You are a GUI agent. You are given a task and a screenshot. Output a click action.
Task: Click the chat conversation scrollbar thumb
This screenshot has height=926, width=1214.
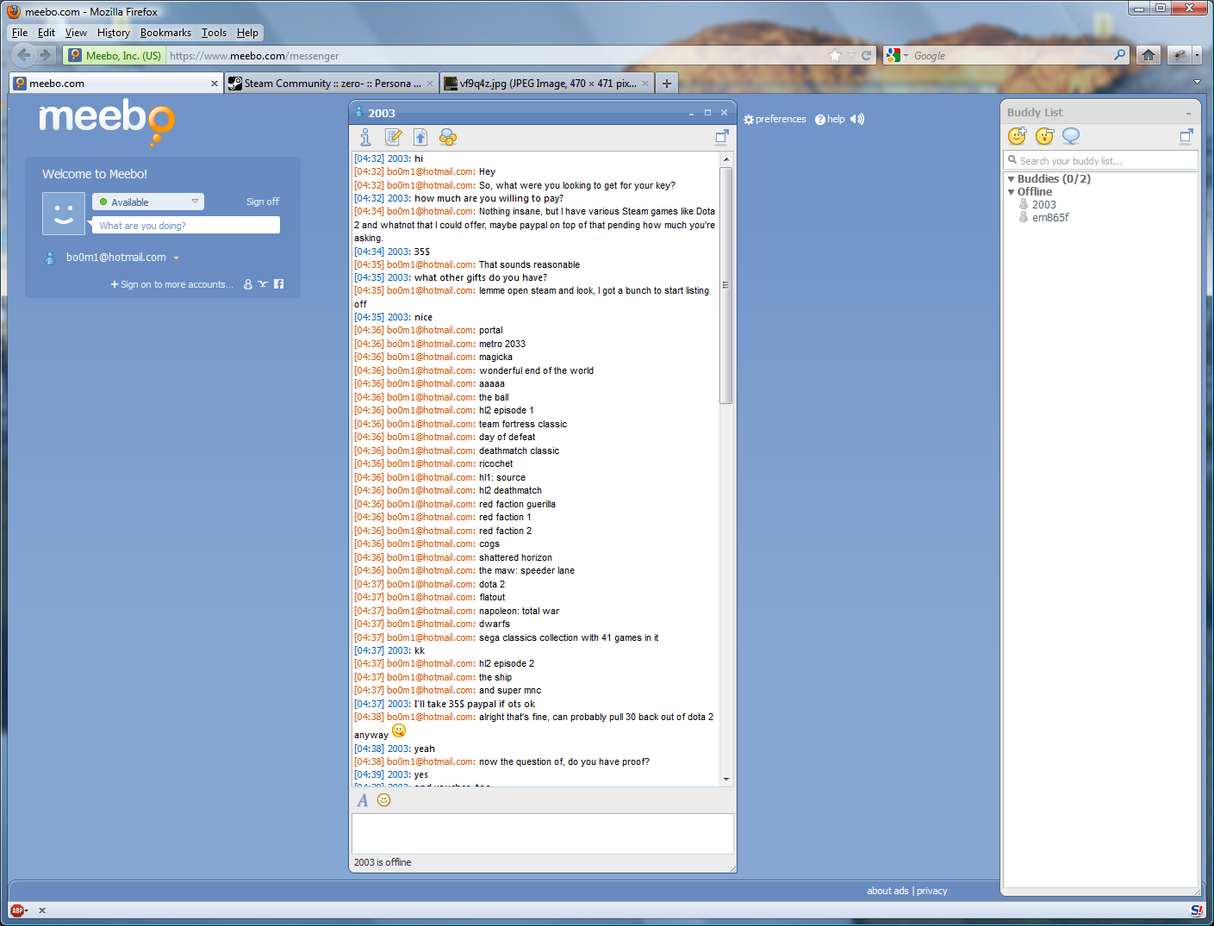[x=726, y=285]
